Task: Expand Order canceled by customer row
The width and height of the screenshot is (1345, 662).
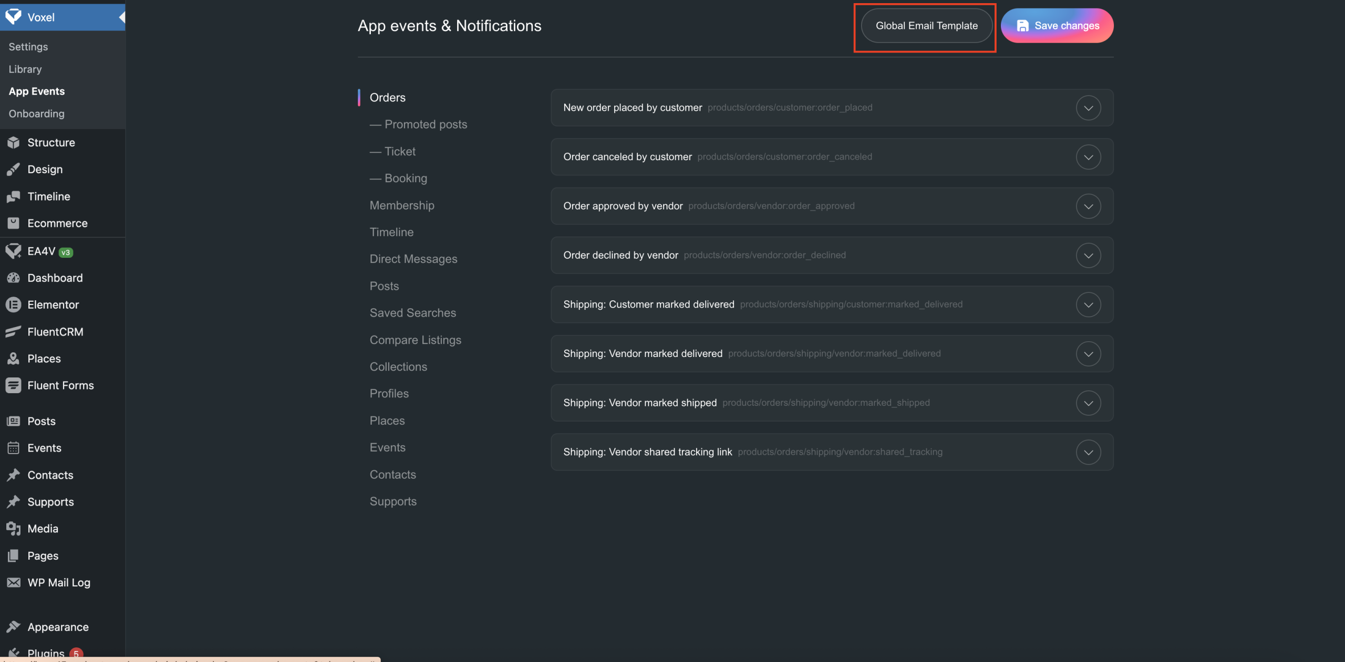Action: click(x=1088, y=157)
